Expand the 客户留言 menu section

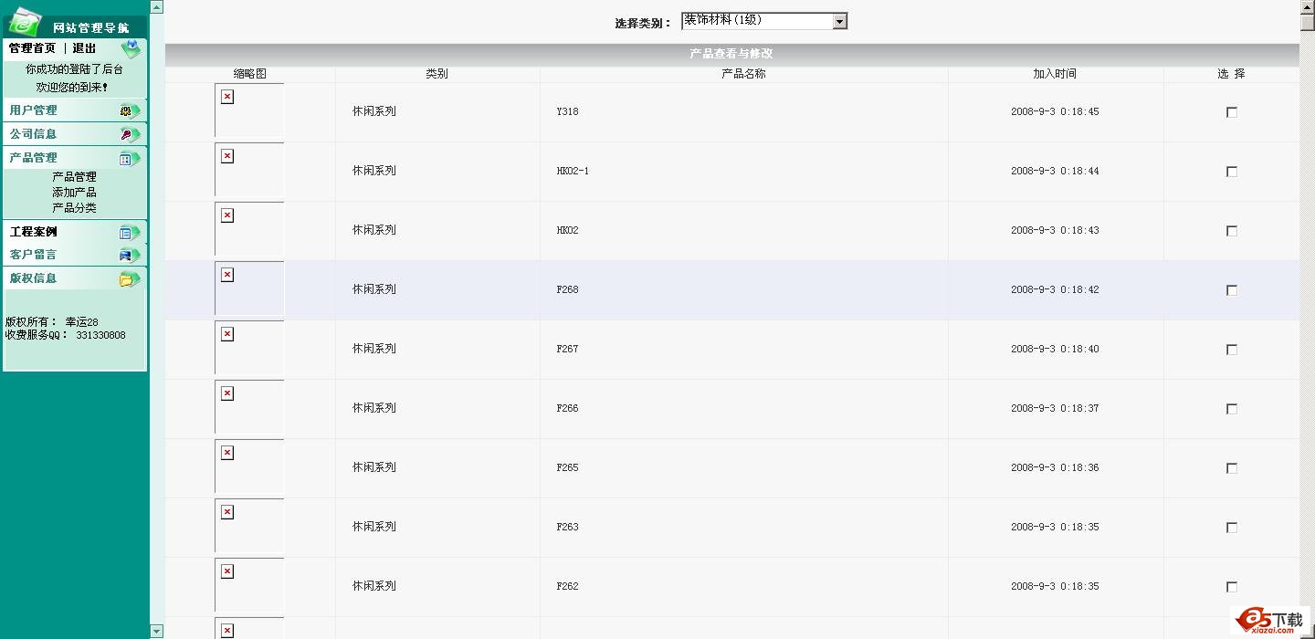(x=75, y=255)
